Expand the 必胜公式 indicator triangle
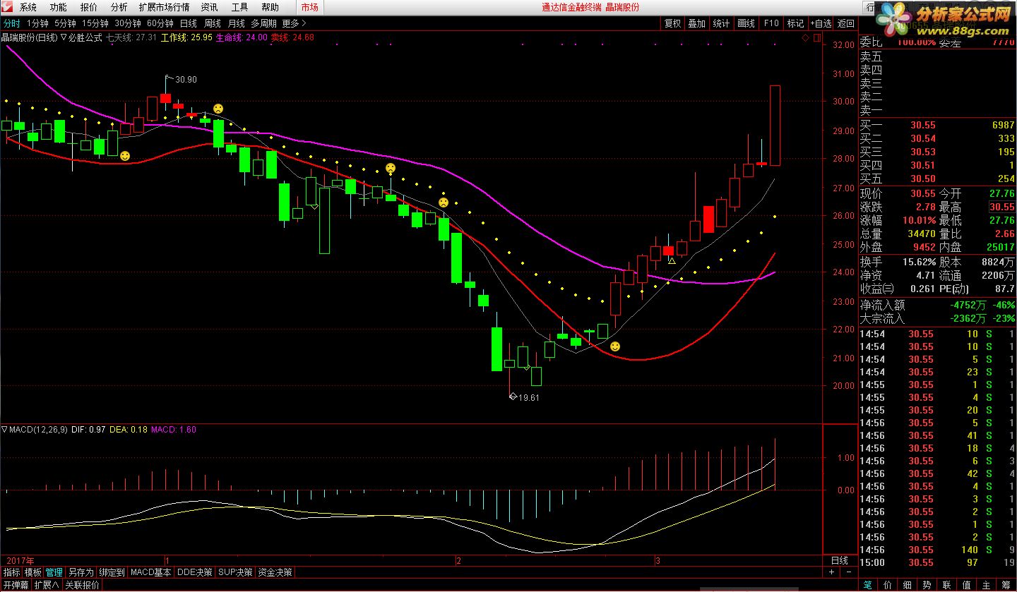Image resolution: width=1017 pixels, height=592 pixels. 64,37
